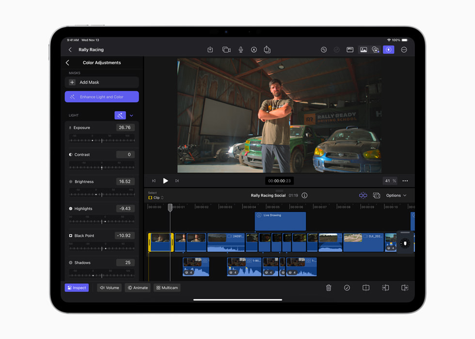Select the Live Drawing pencil tool icon

[x=254, y=49]
